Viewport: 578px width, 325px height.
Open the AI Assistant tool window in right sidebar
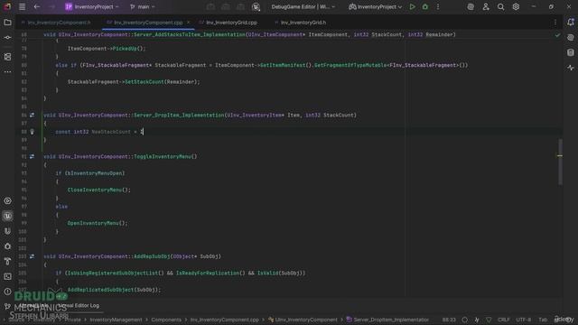click(571, 38)
